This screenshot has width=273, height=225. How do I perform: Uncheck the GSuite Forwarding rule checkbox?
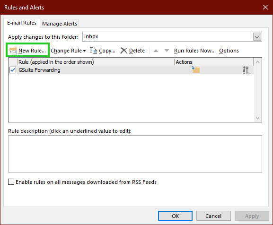tap(13, 70)
